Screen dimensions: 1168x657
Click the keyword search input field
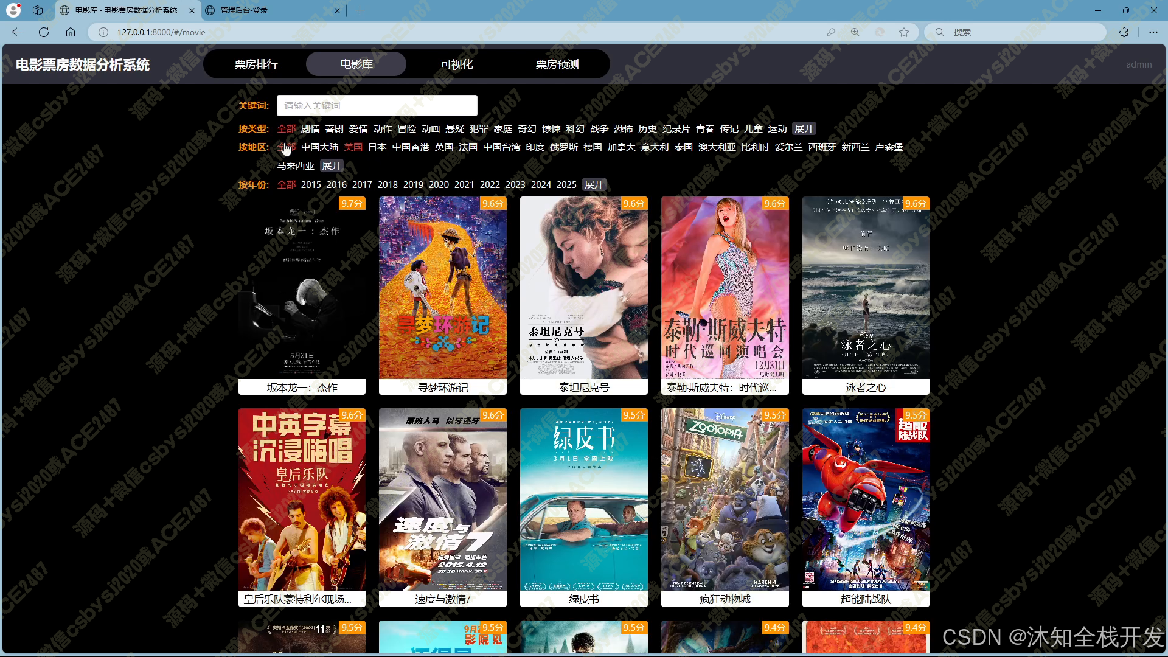[377, 106]
